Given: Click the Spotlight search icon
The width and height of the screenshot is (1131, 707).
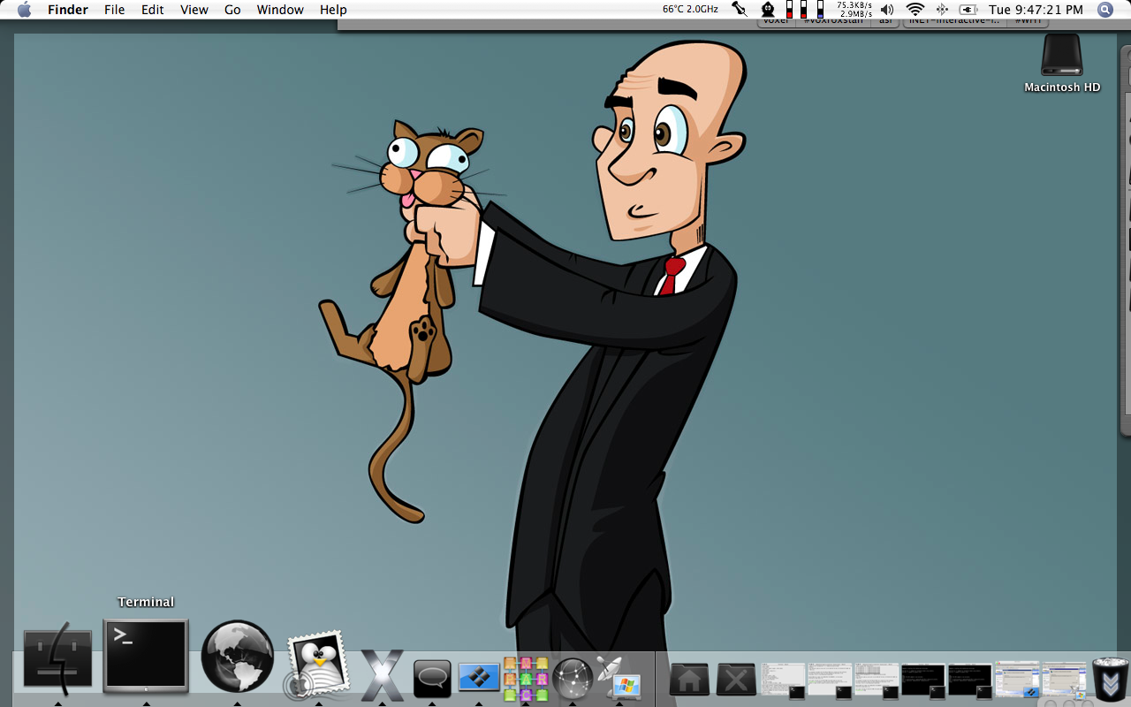Looking at the screenshot, I should pyautogui.click(x=1104, y=10).
